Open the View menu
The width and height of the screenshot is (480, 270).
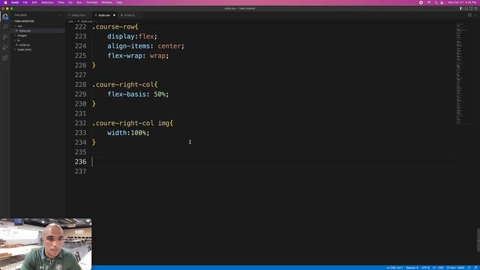(x=61, y=2)
